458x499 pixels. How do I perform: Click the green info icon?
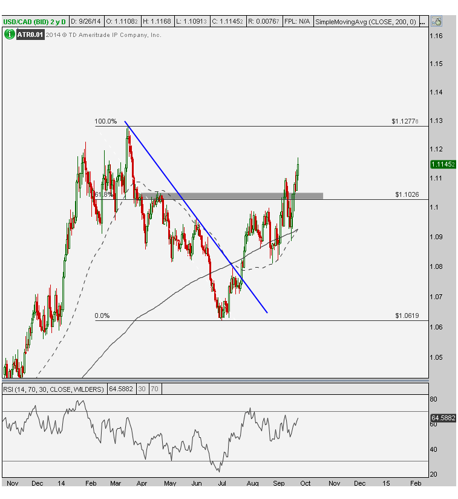9,35
